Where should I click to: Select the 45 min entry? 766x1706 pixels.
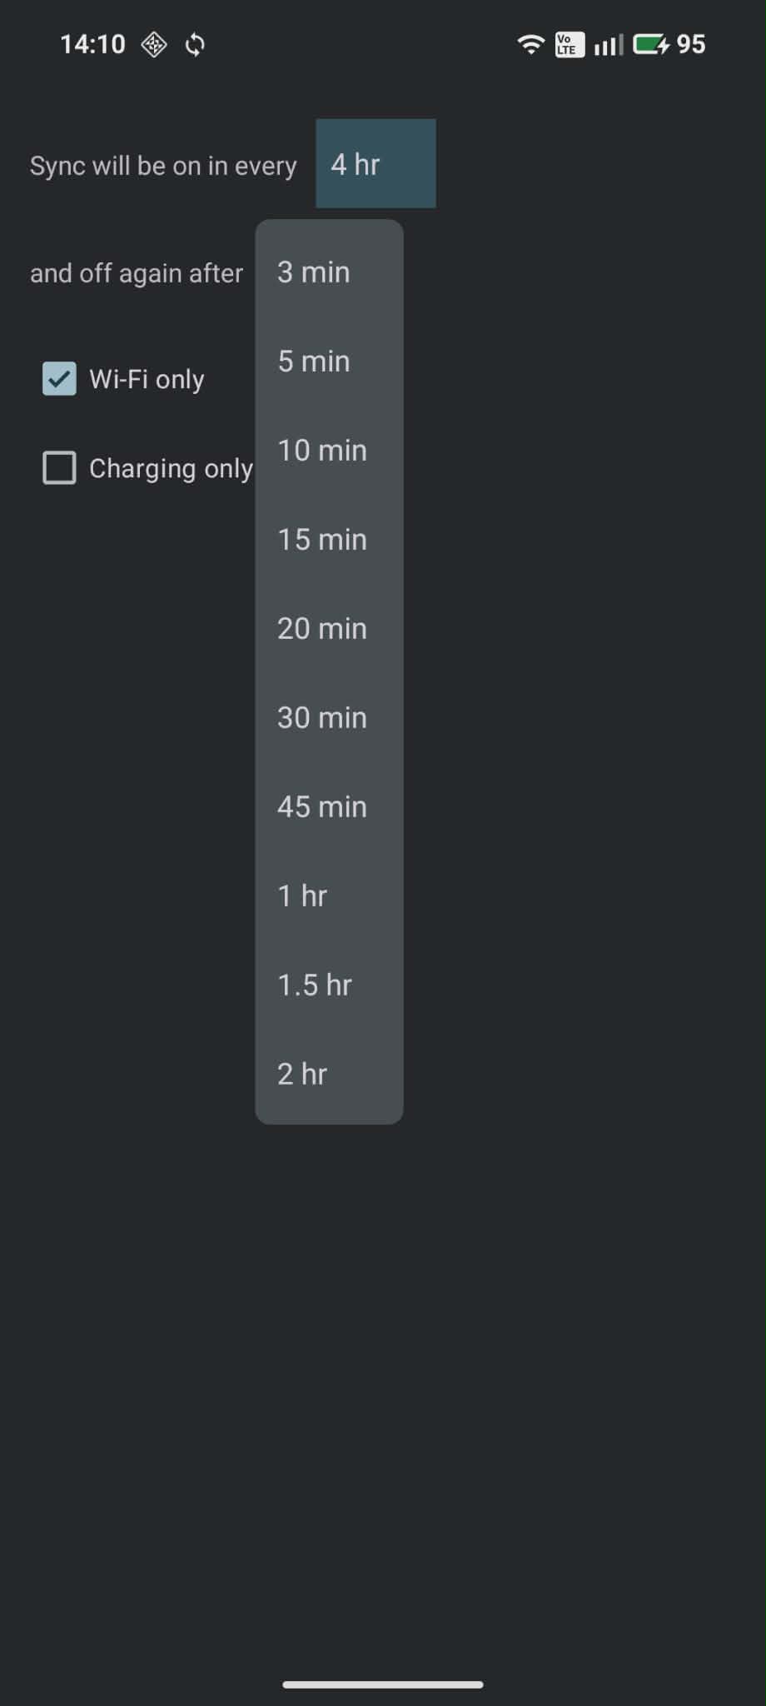pyautogui.click(x=329, y=807)
